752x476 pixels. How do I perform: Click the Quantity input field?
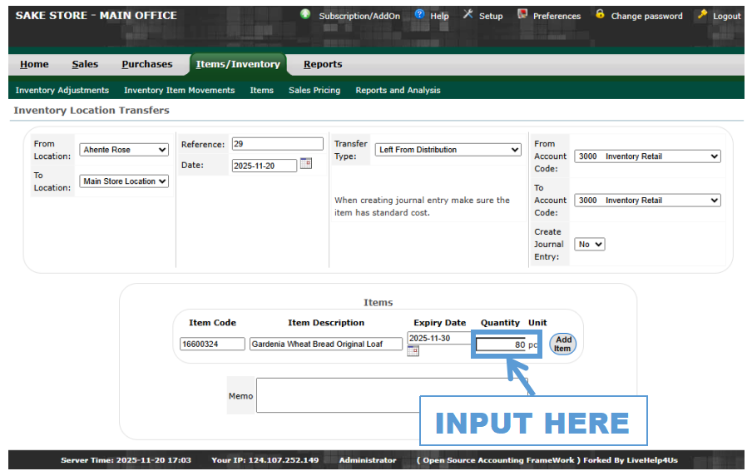(500, 345)
